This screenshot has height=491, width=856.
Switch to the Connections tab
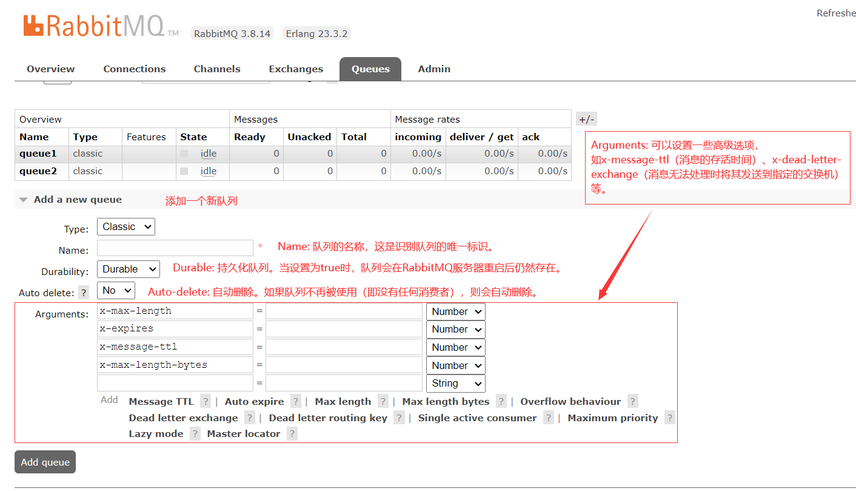pyautogui.click(x=135, y=69)
